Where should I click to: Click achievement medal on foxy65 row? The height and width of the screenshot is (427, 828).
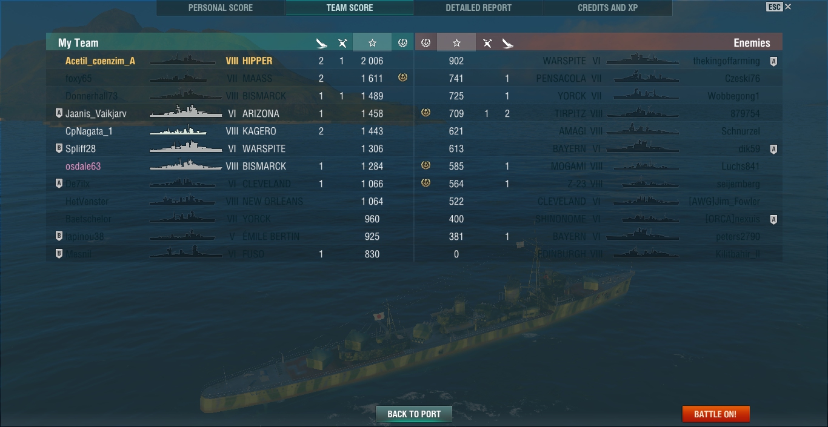pos(402,78)
